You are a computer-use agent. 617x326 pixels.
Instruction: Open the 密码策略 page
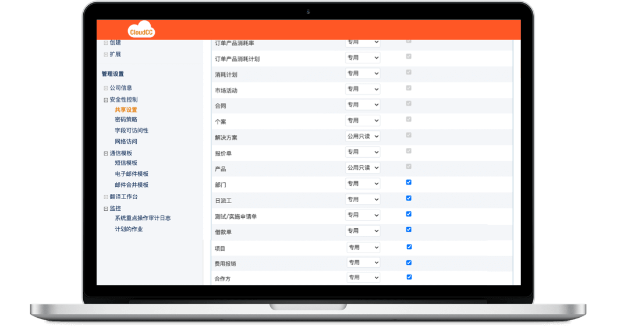click(x=126, y=119)
